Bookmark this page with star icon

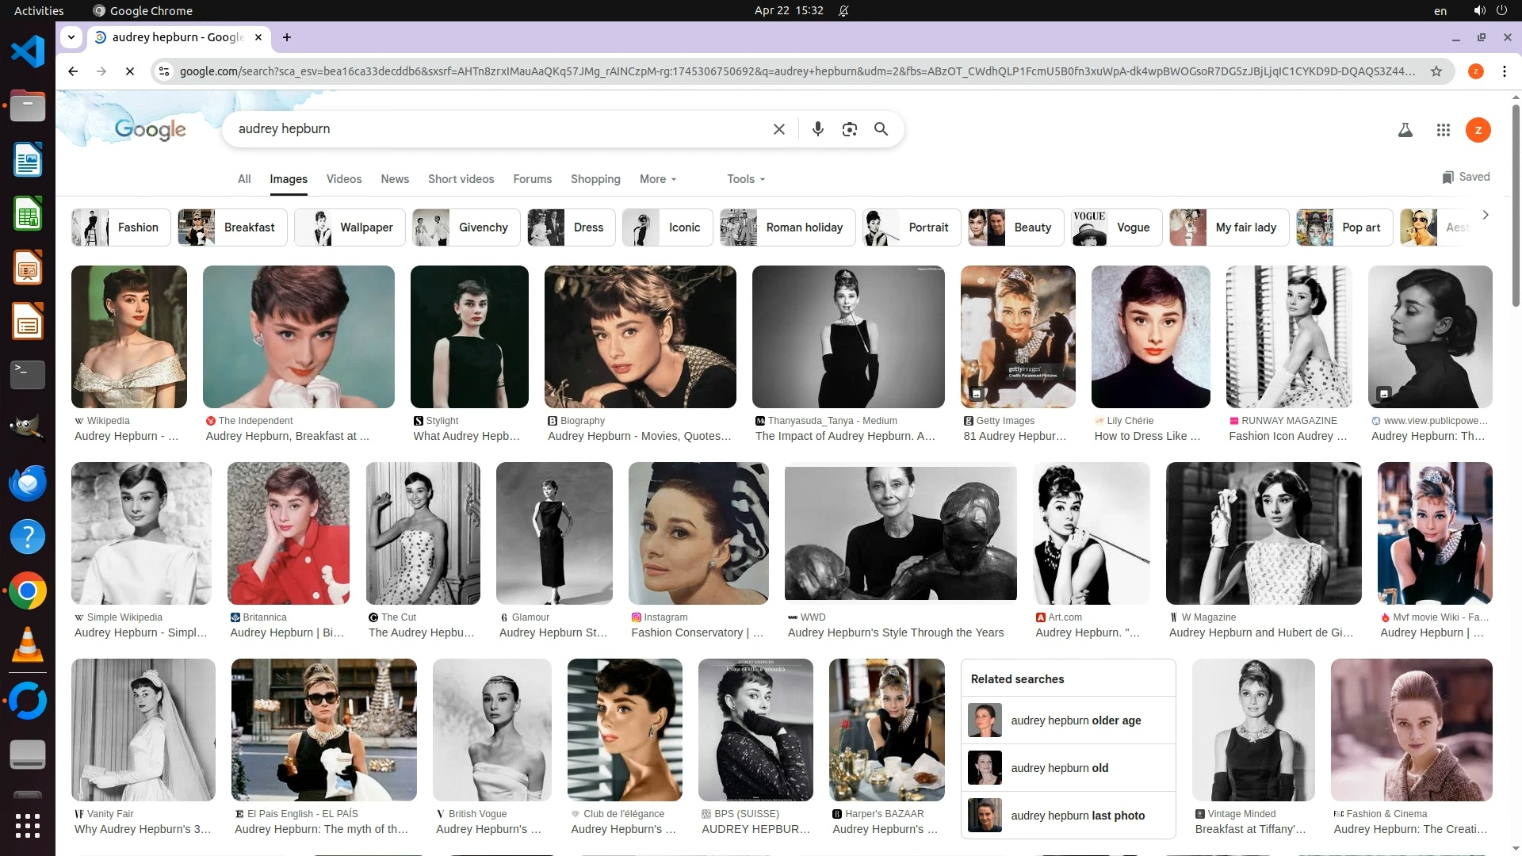pos(1436,71)
